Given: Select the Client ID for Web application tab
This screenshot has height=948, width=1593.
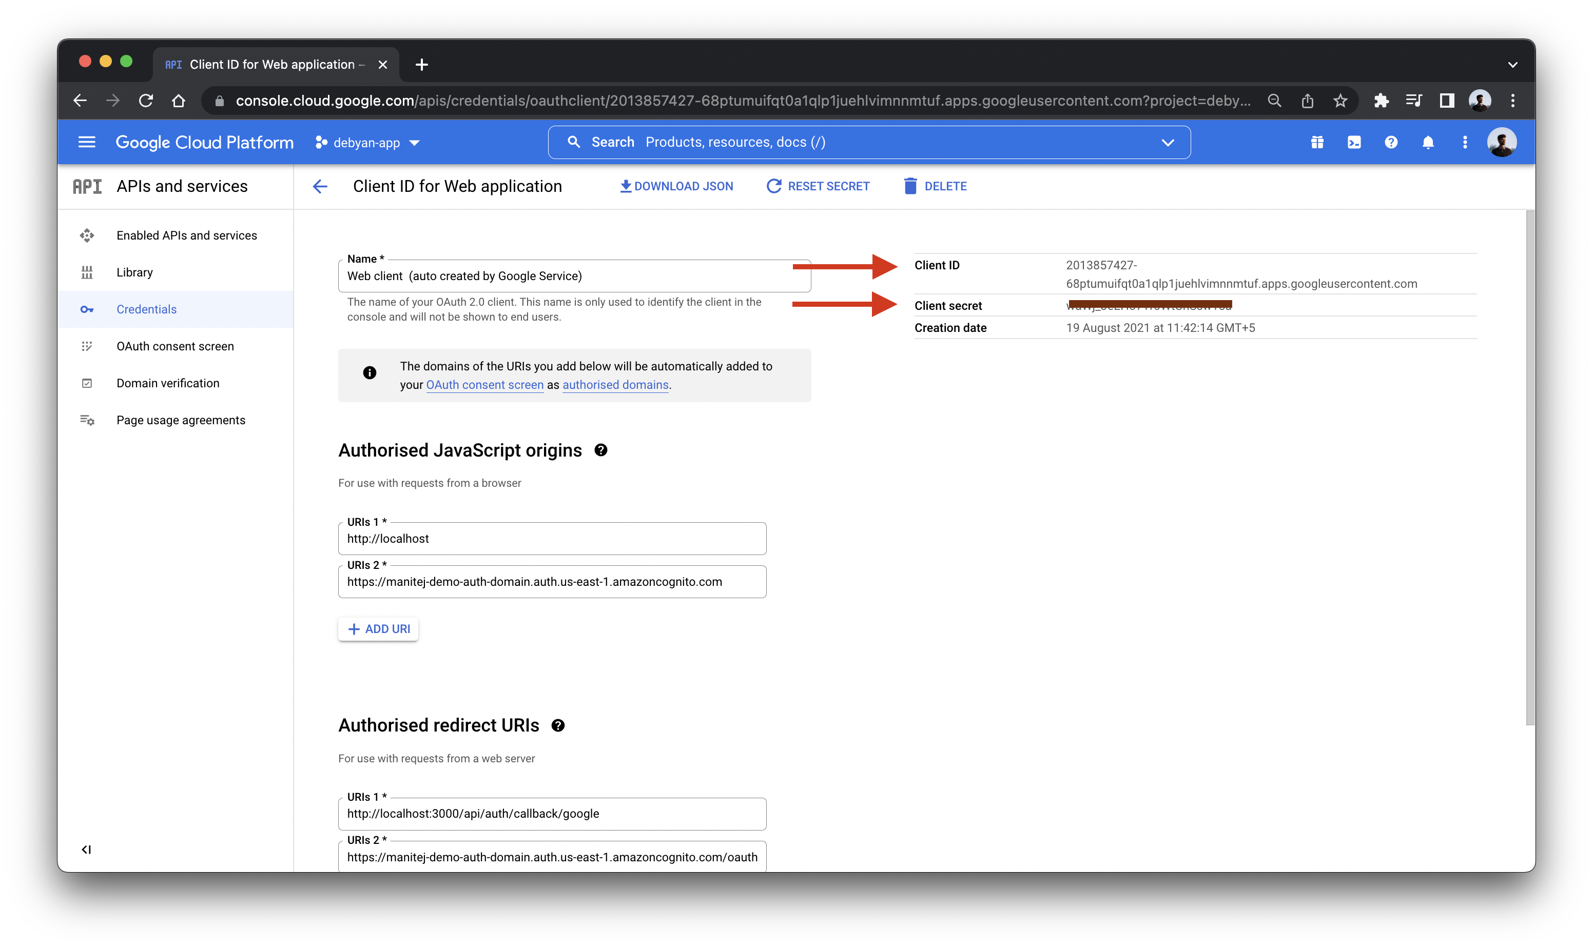Looking at the screenshot, I should pyautogui.click(x=276, y=65).
